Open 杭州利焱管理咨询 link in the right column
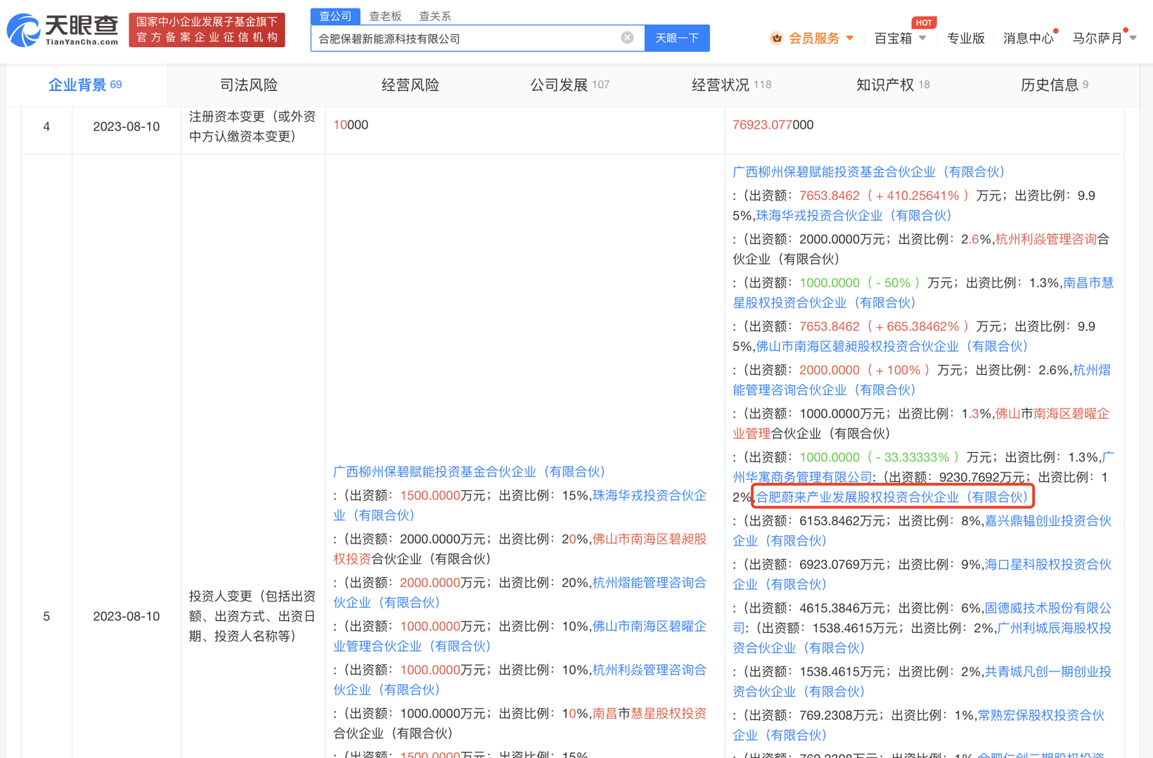This screenshot has height=758, width=1153. pos(1046,239)
